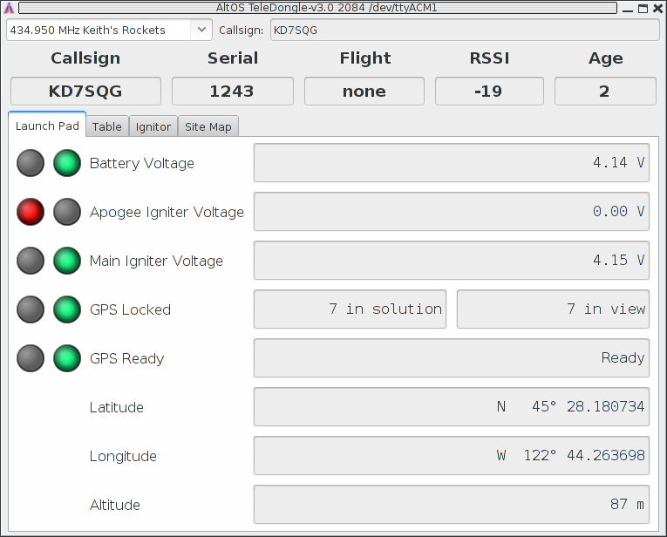This screenshot has width=667, height=537.
Task: Click the Serial value 1243 box
Action: (232, 92)
